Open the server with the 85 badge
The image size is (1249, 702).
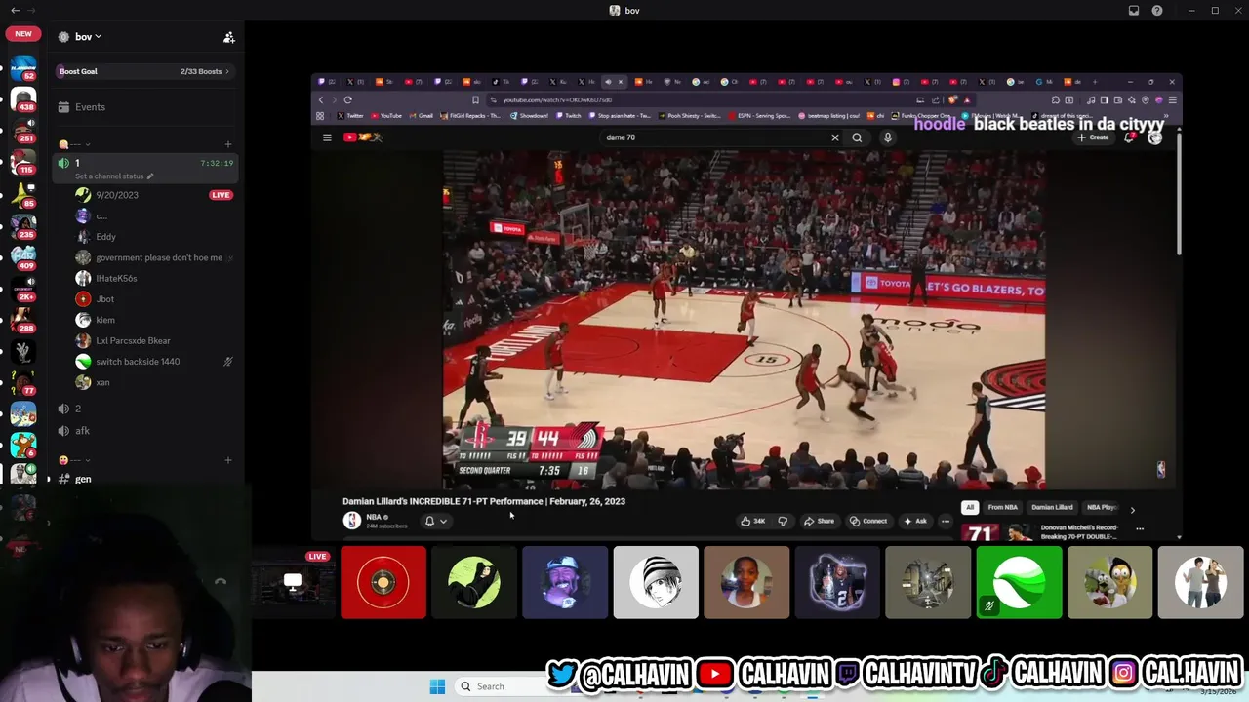[23, 195]
